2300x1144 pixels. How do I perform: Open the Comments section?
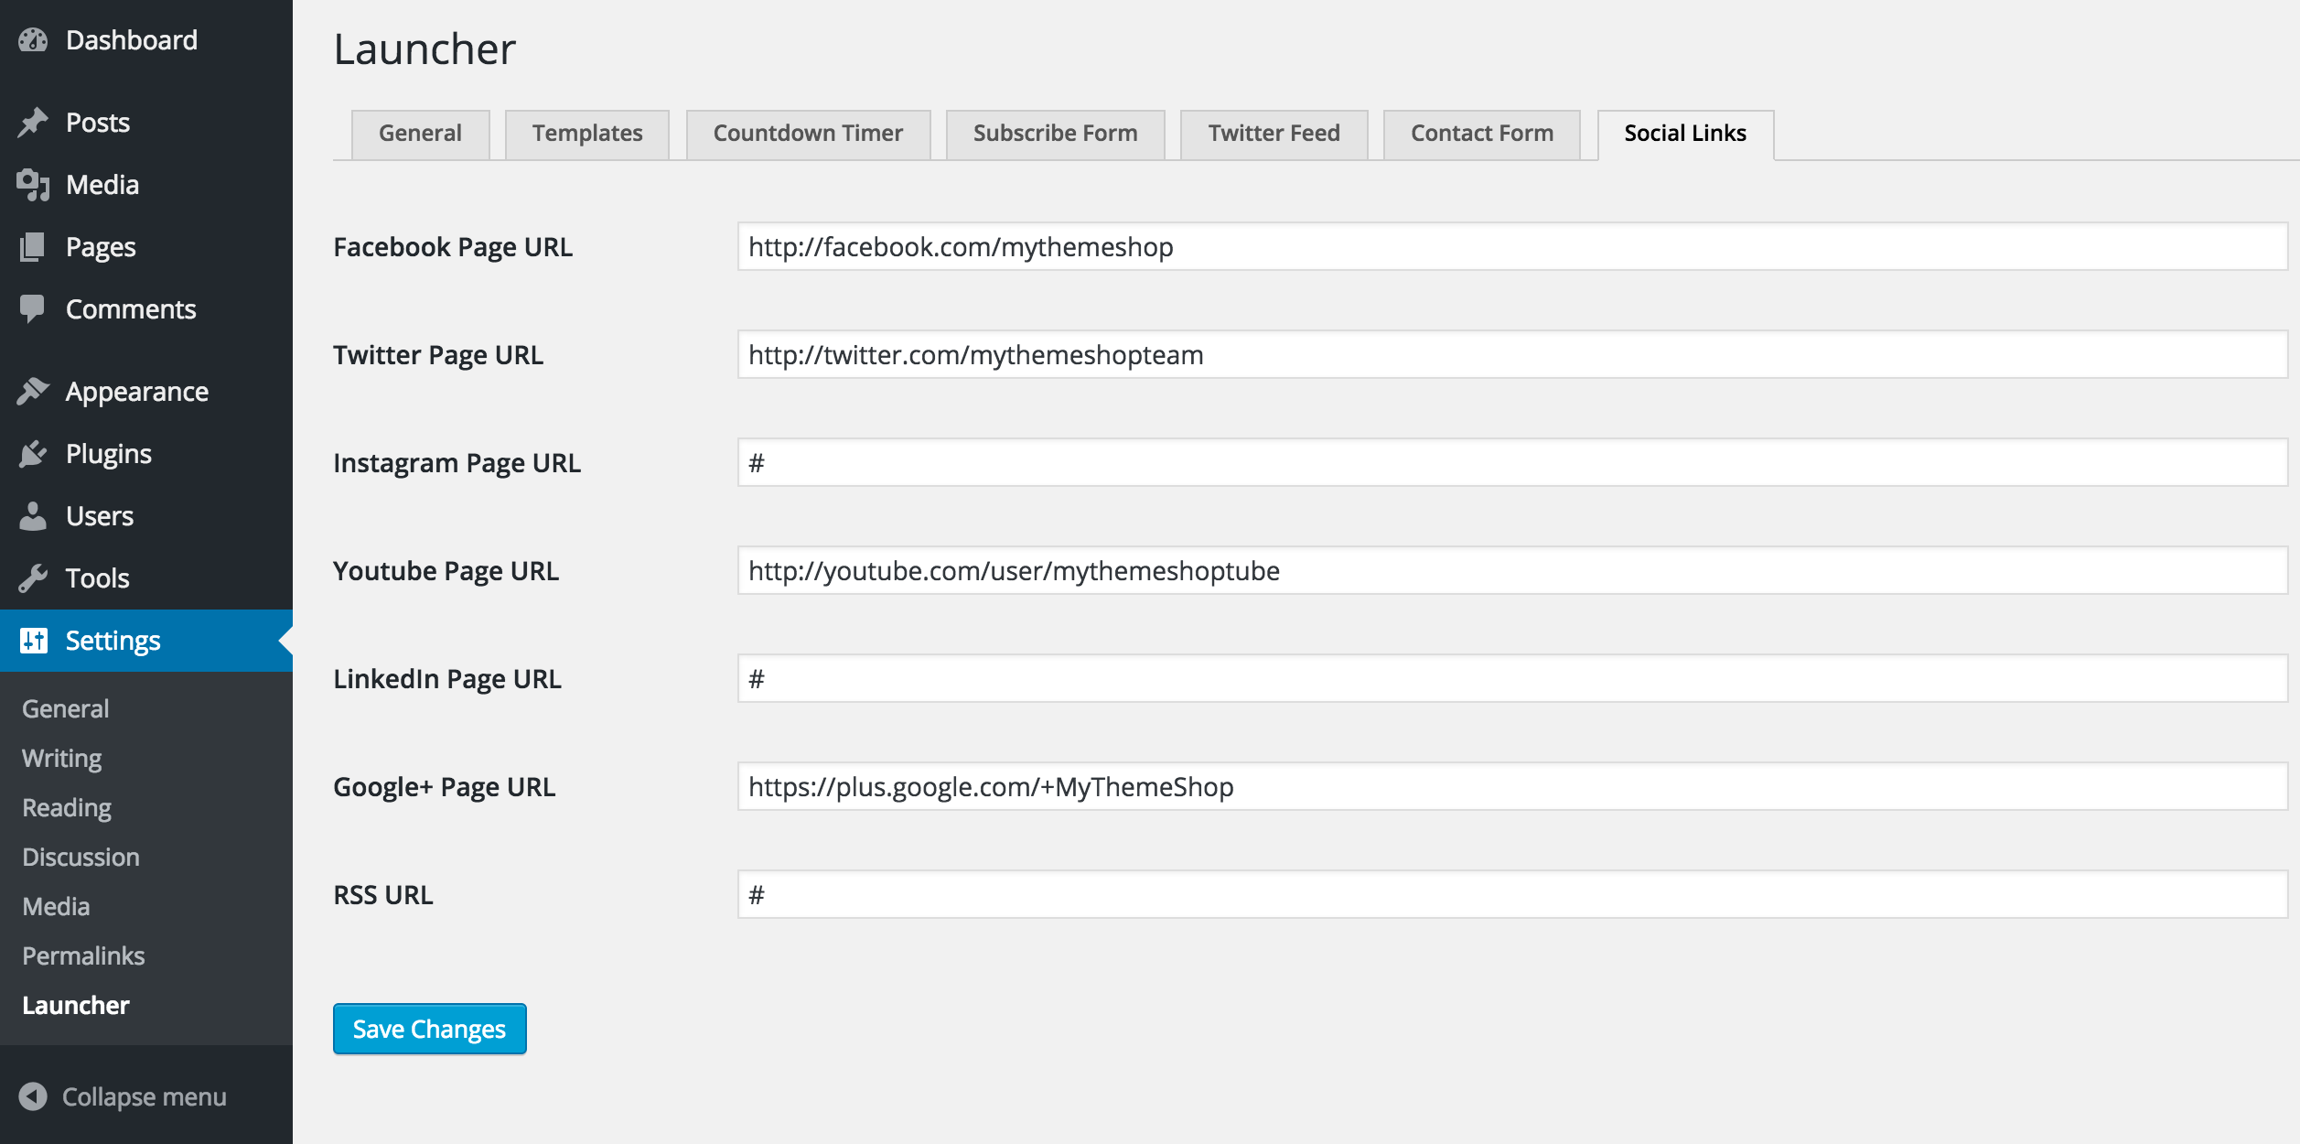pos(131,309)
